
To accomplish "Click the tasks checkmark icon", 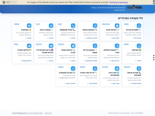I will click(139, 46).
